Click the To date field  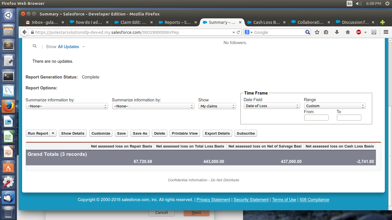[349, 118]
